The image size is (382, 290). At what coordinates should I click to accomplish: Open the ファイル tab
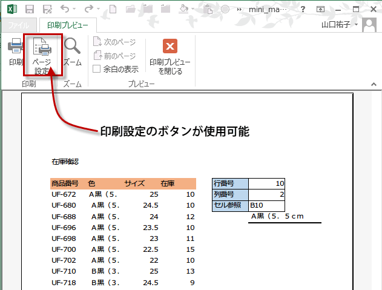(x=18, y=25)
